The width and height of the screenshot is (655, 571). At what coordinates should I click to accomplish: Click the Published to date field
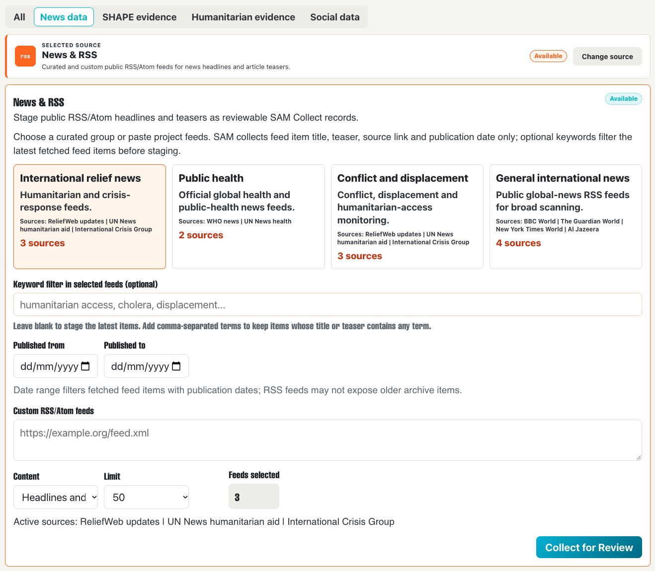pyautogui.click(x=146, y=366)
